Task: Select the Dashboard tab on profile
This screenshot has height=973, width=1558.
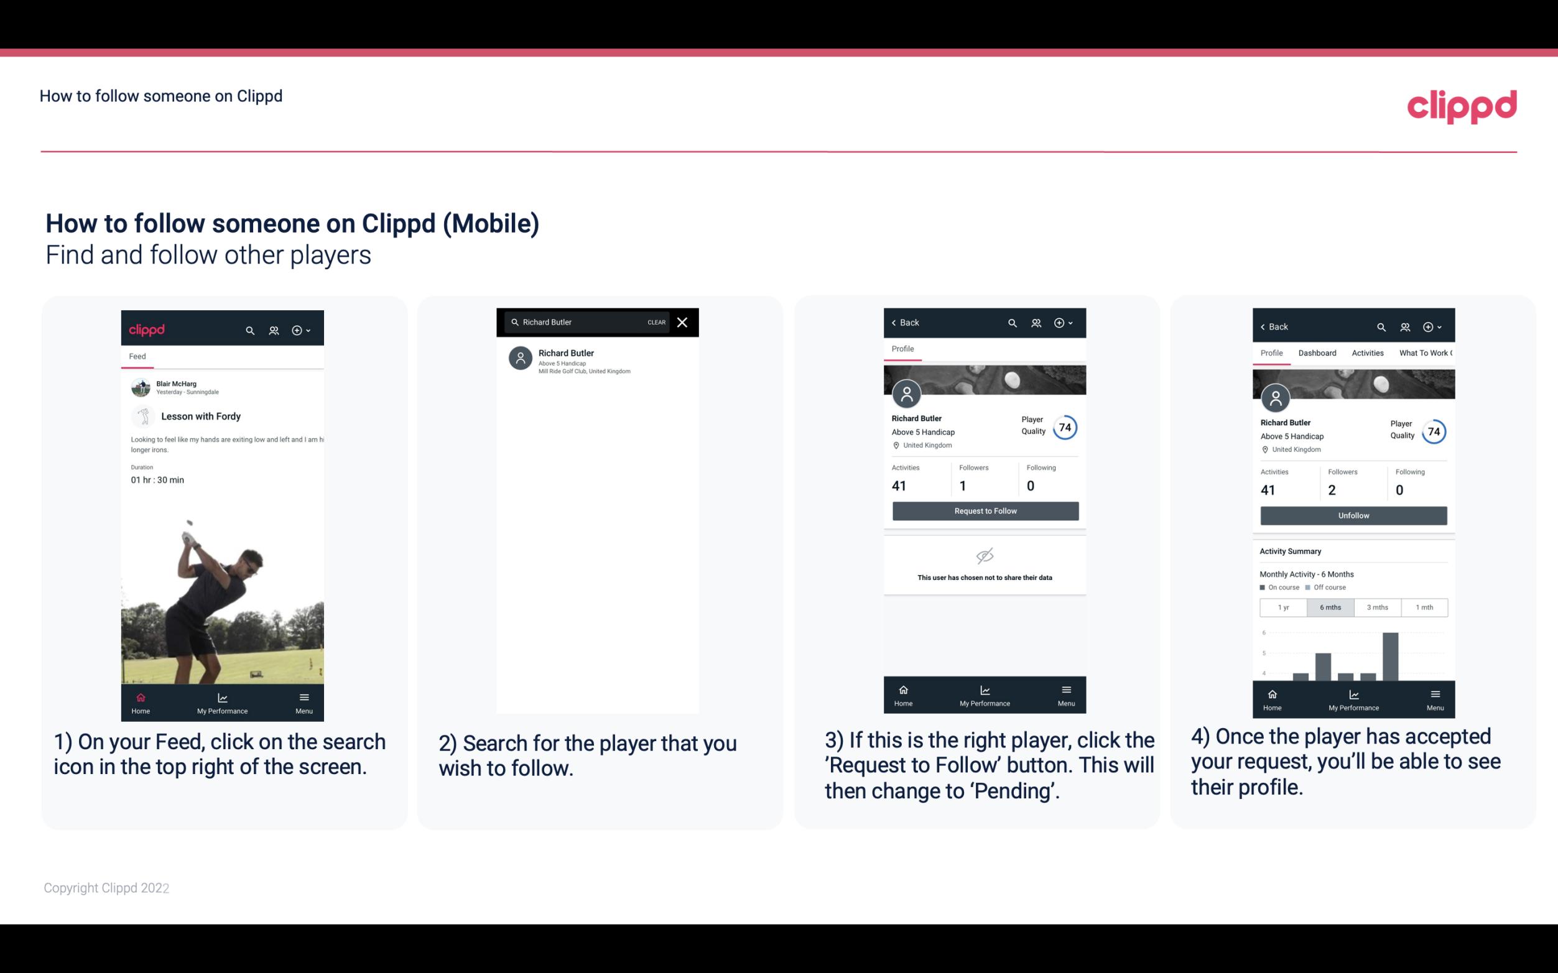Action: point(1317,352)
